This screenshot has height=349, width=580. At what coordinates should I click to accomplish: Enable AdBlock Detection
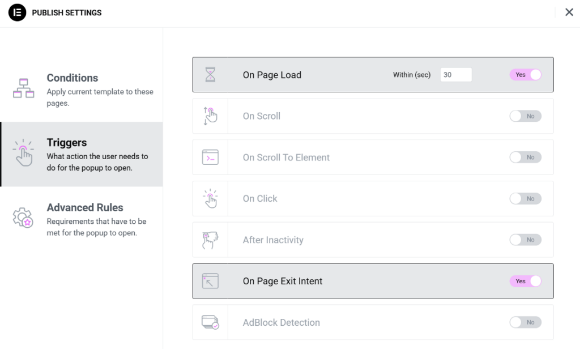point(525,322)
